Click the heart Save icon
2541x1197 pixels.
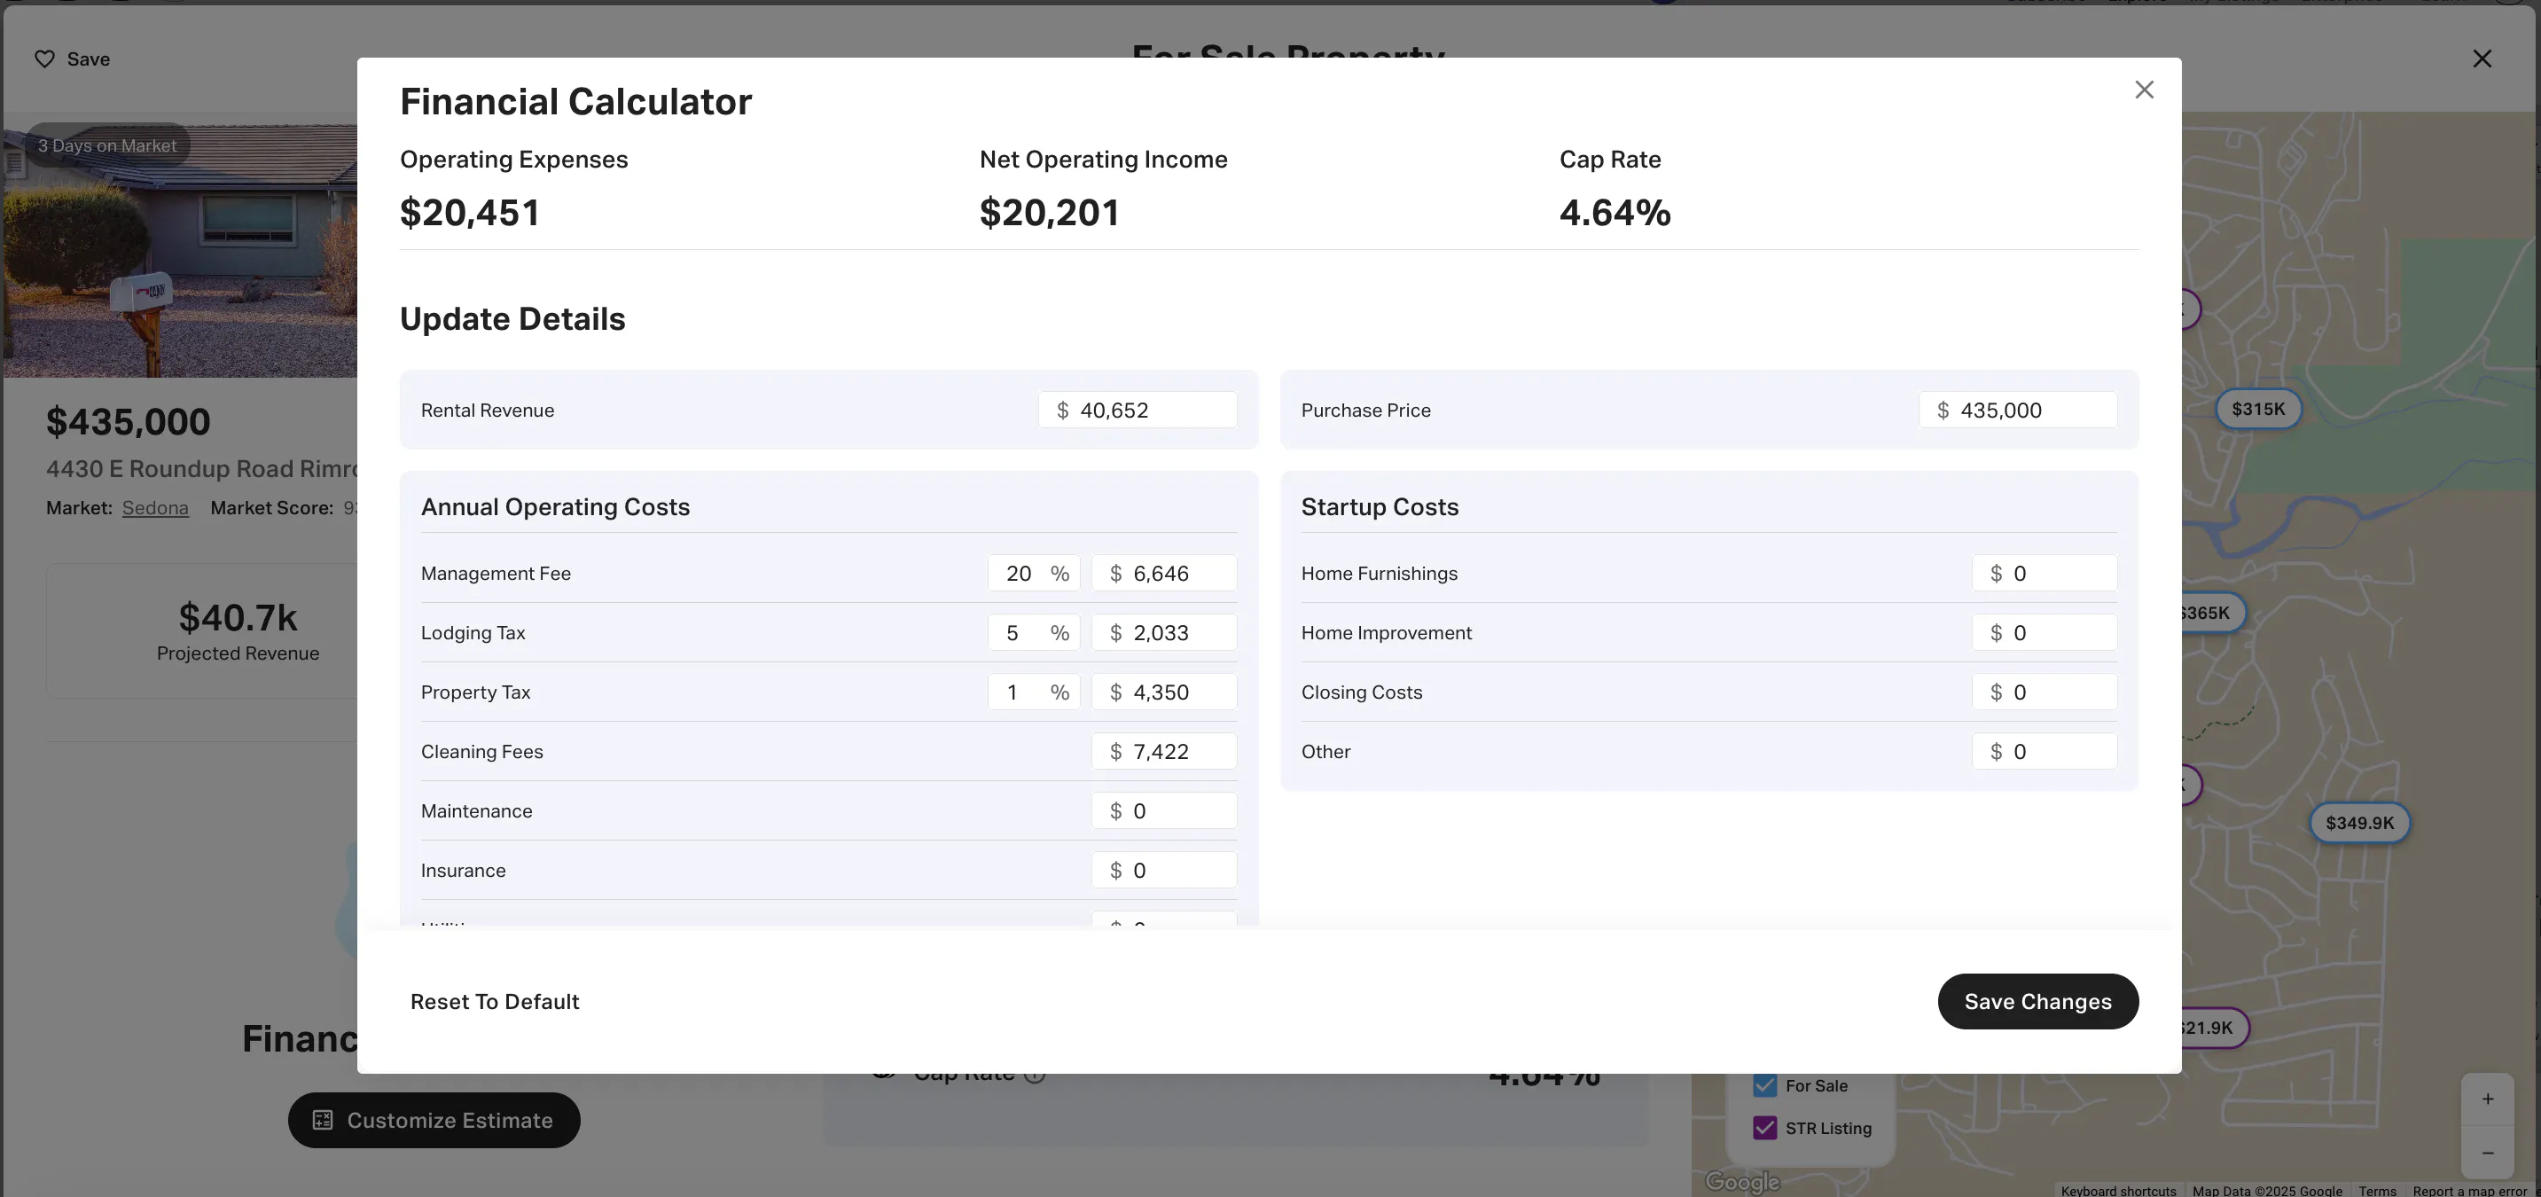44,59
